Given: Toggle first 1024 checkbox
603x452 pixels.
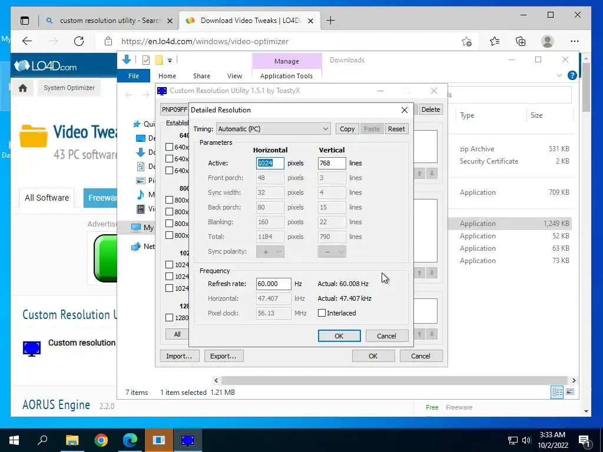Looking at the screenshot, I should point(169,264).
